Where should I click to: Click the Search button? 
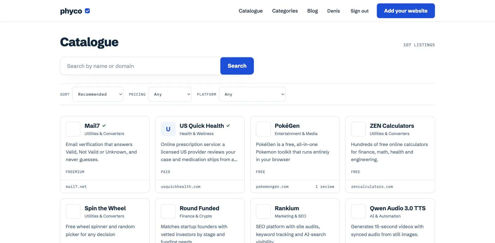(x=237, y=66)
